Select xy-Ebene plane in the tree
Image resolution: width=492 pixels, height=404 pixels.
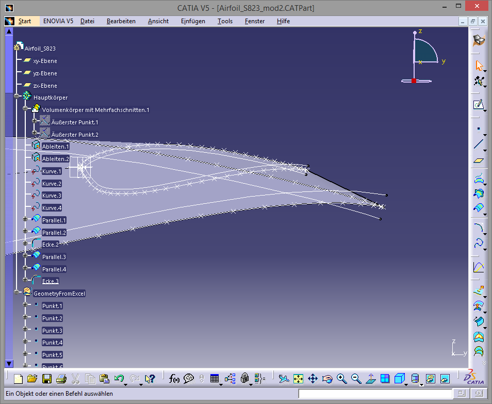point(45,61)
